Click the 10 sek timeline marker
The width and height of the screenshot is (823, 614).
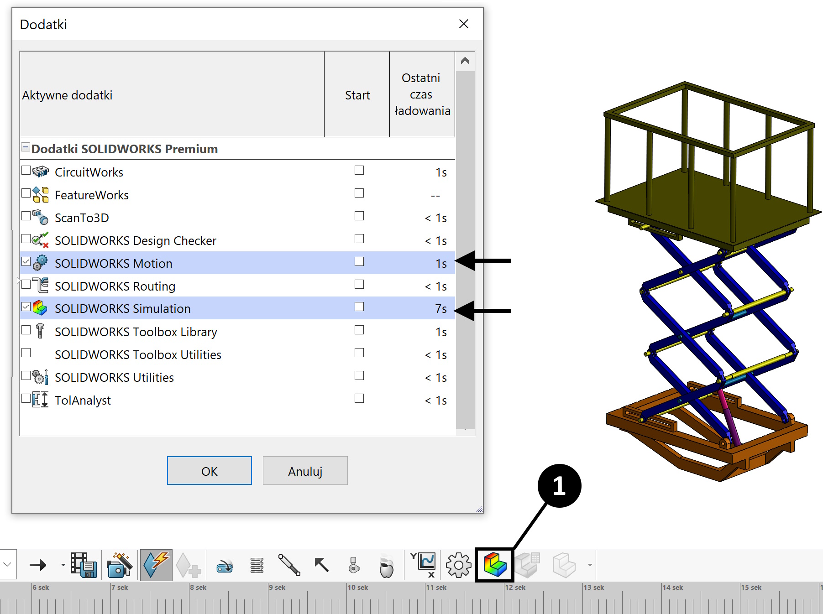358,588
